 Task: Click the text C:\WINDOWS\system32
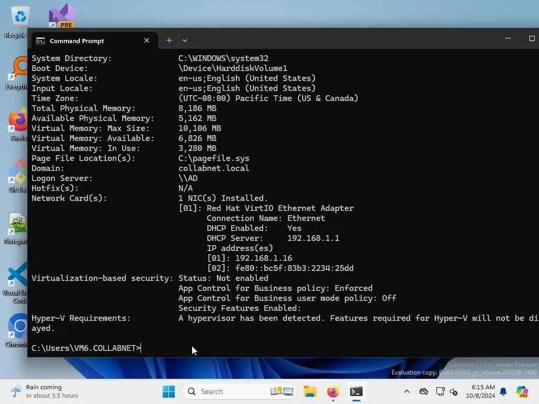click(x=223, y=58)
